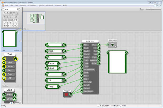
Task: Open the Schematic menu
Action: tap(32, 6)
